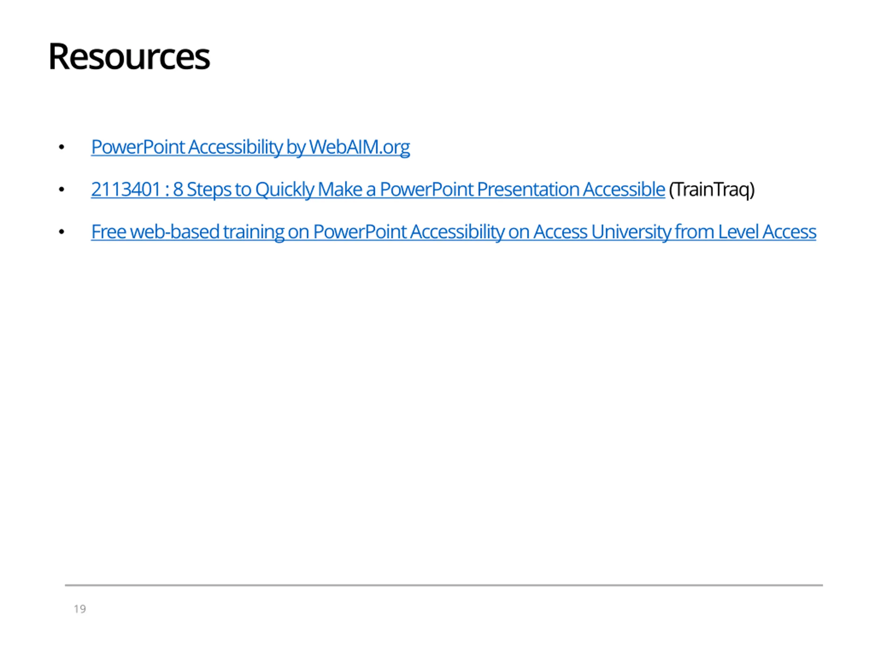
Task: Click the words Presentation Accessible in second link
Action: pos(571,189)
